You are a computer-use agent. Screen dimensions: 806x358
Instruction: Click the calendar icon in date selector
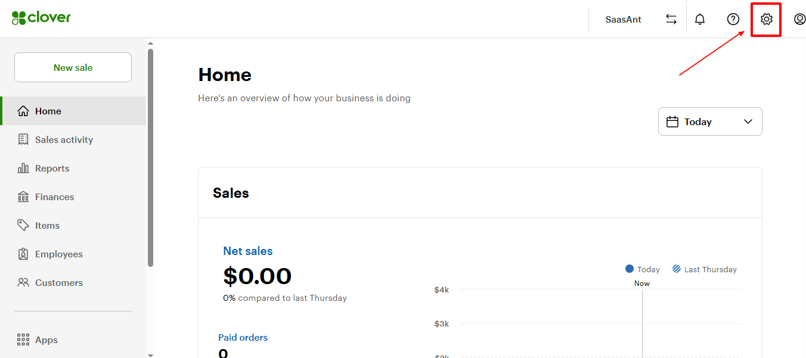pyautogui.click(x=672, y=122)
